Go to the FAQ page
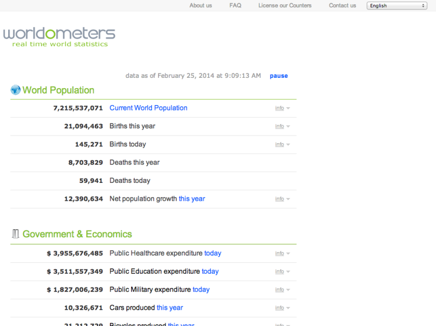This screenshot has width=436, height=326. pyautogui.click(x=235, y=5)
